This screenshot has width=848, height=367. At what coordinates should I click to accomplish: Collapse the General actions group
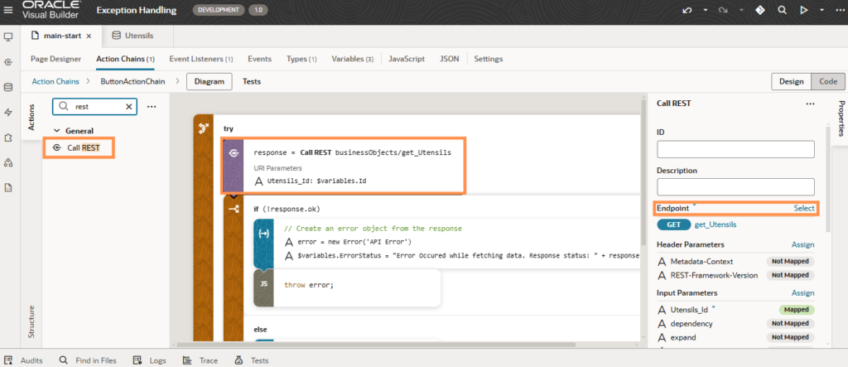(56, 131)
